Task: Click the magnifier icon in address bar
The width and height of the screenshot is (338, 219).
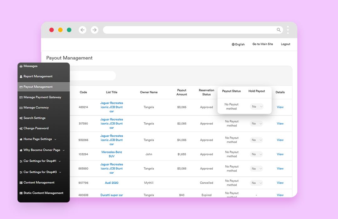Action: pos(279,30)
